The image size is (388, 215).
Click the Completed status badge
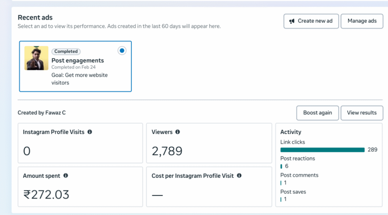[x=66, y=51]
